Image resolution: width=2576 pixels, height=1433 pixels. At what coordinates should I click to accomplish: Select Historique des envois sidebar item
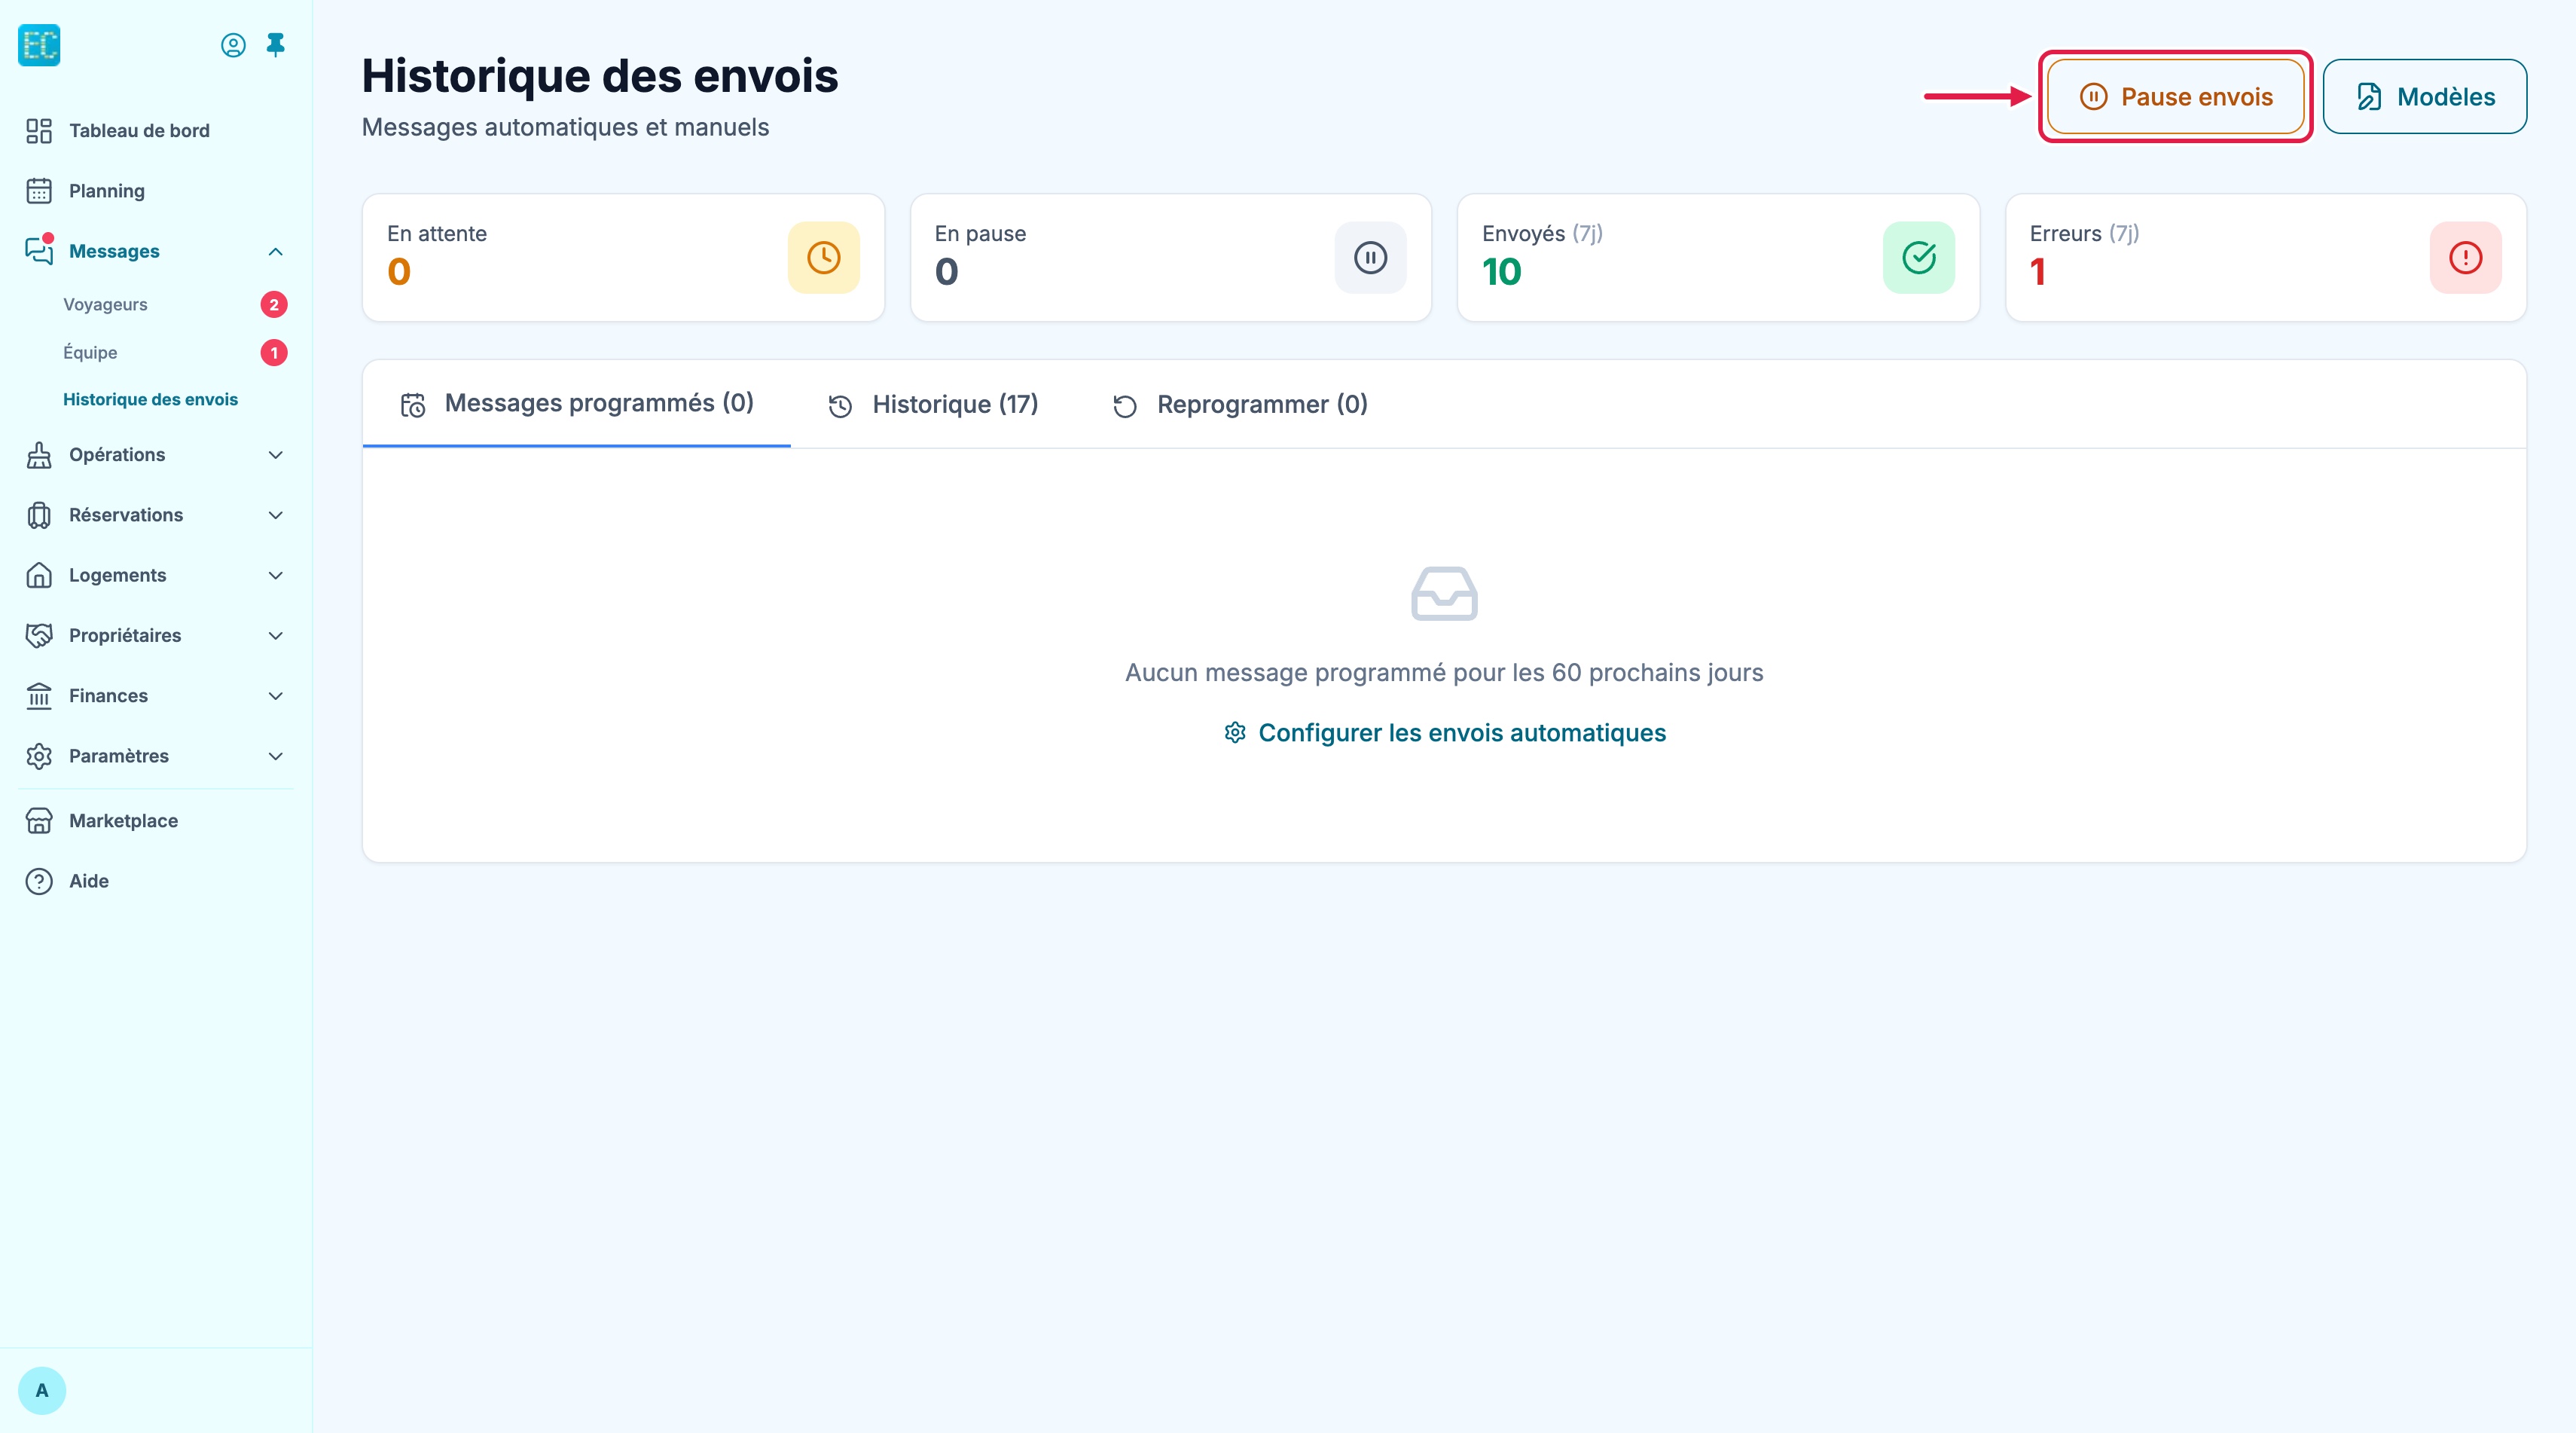point(151,400)
